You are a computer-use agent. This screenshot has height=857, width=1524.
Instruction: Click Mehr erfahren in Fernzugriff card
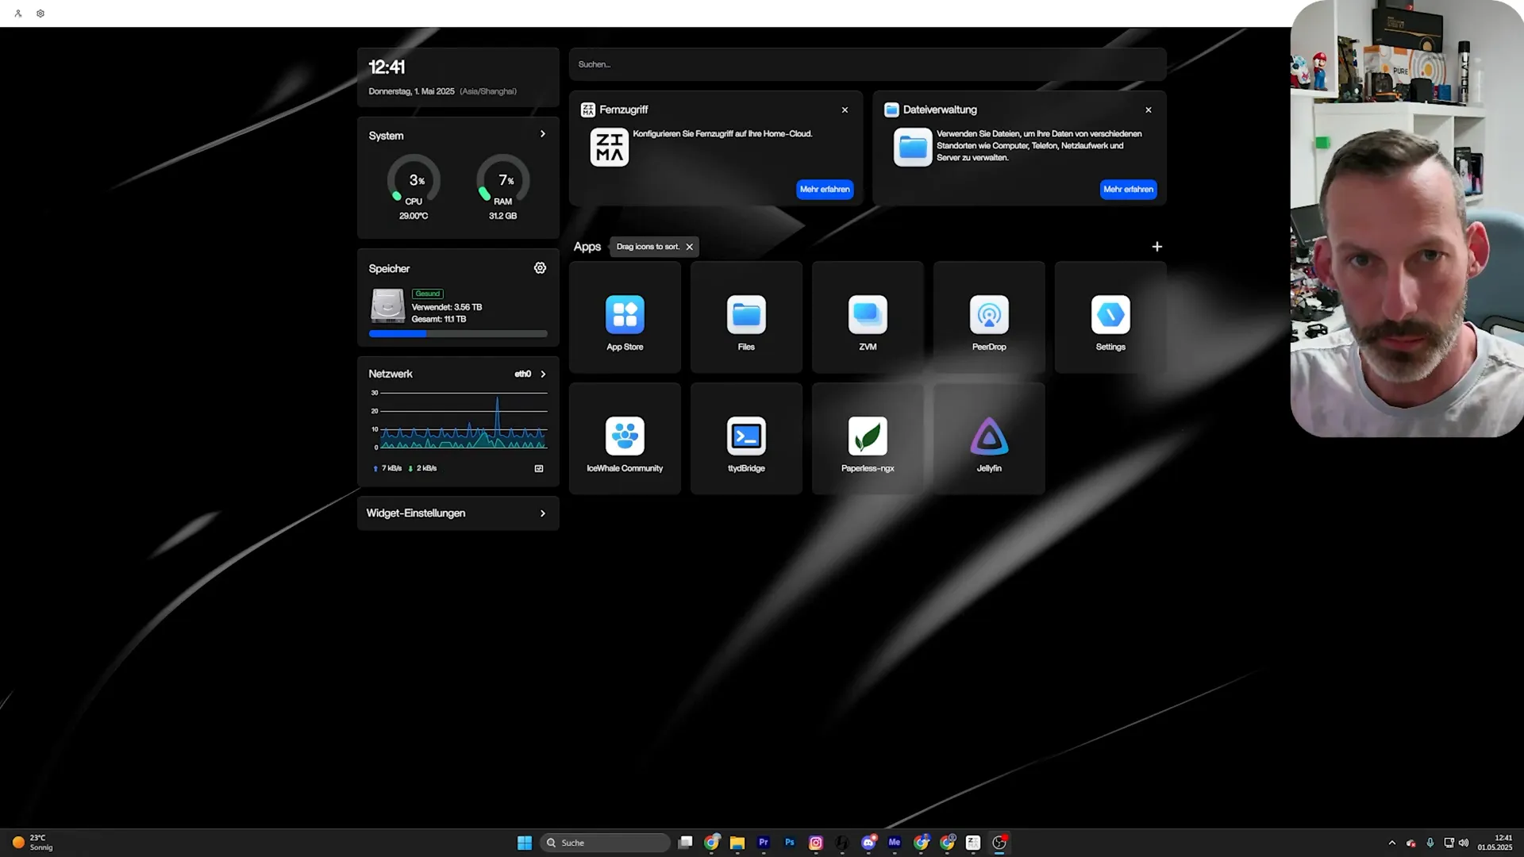tap(825, 190)
